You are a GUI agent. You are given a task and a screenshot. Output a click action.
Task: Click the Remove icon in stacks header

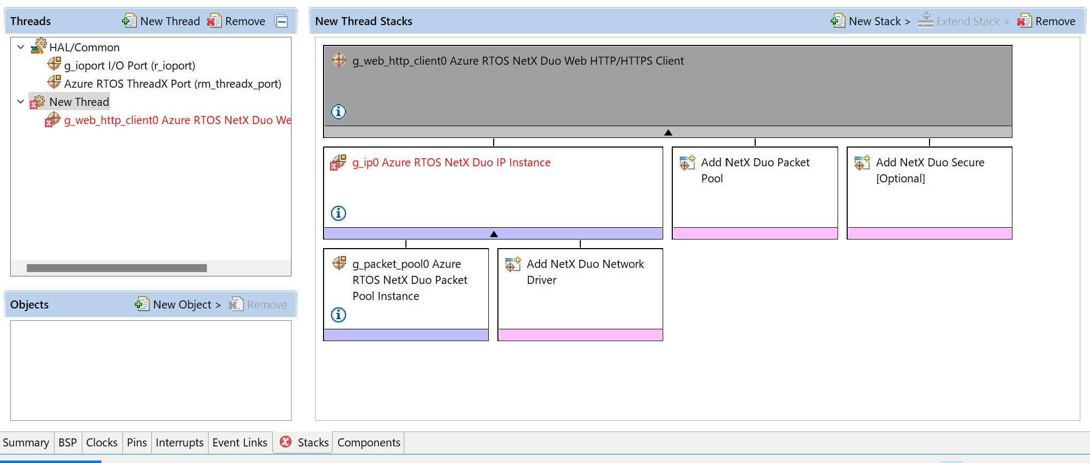click(1024, 21)
